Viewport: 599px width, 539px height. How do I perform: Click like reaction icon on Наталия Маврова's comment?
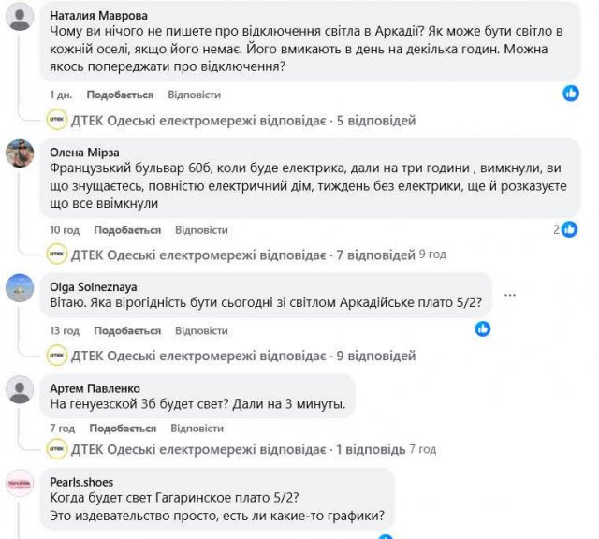tap(571, 94)
